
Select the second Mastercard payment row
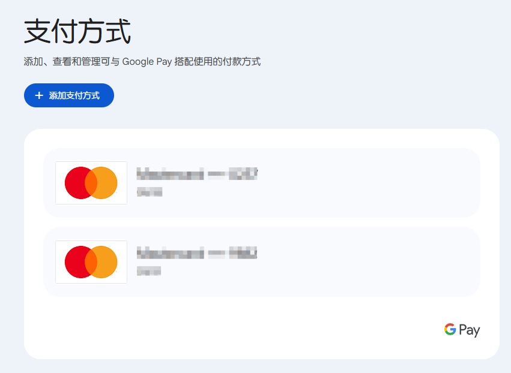(x=262, y=262)
